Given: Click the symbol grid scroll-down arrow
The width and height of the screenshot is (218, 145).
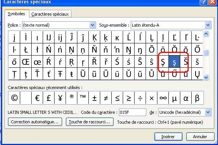Looking at the screenshot, I should 206,77.
